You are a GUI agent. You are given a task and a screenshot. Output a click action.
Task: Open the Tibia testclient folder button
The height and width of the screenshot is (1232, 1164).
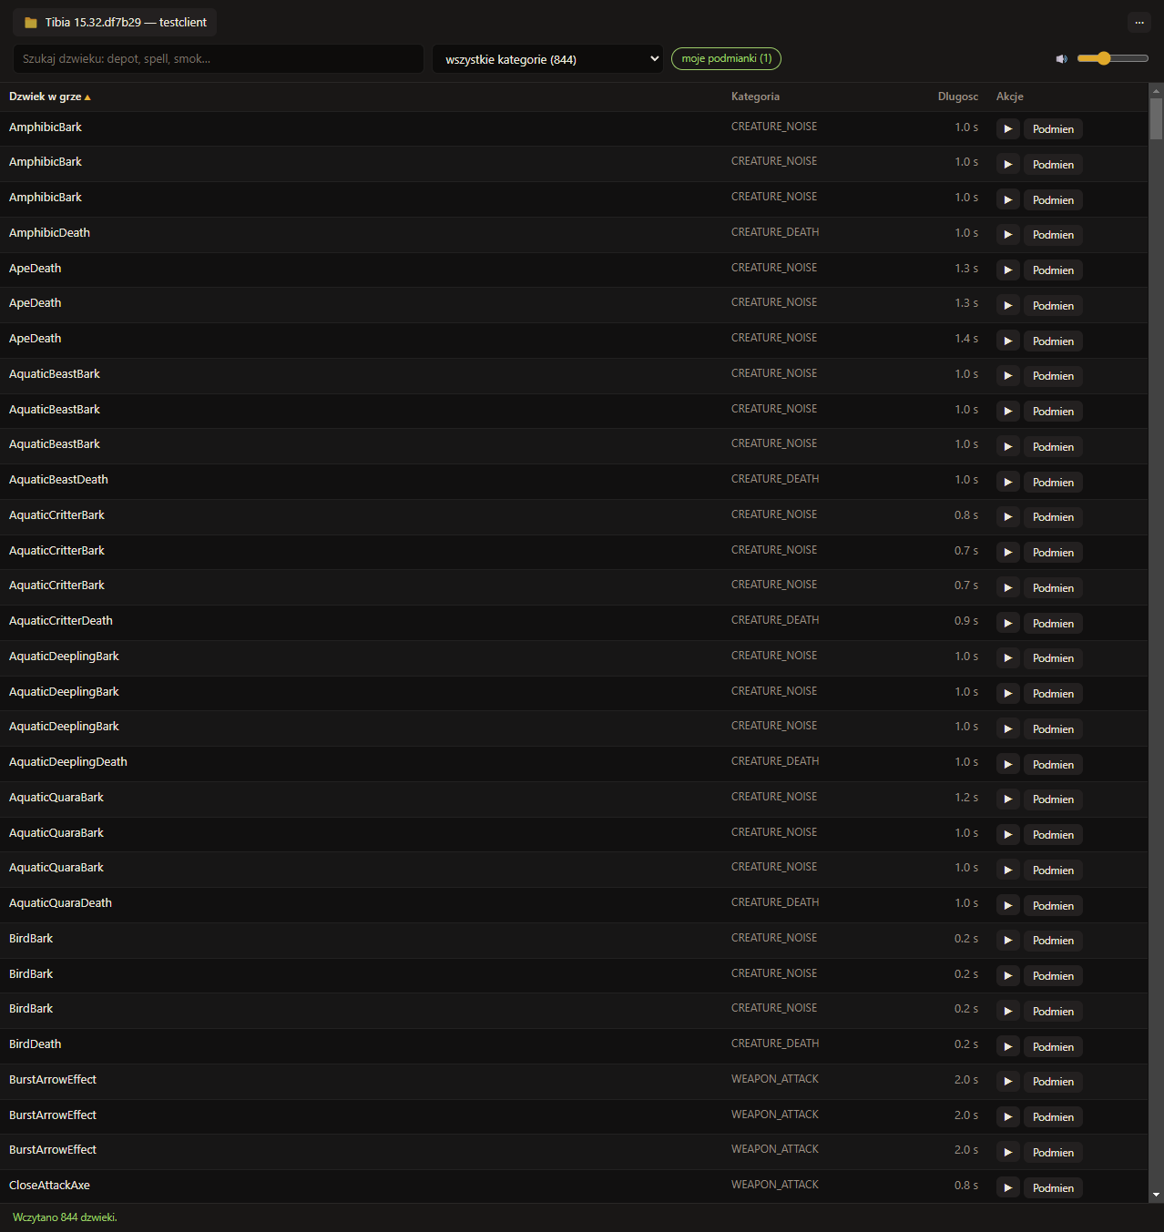point(115,22)
